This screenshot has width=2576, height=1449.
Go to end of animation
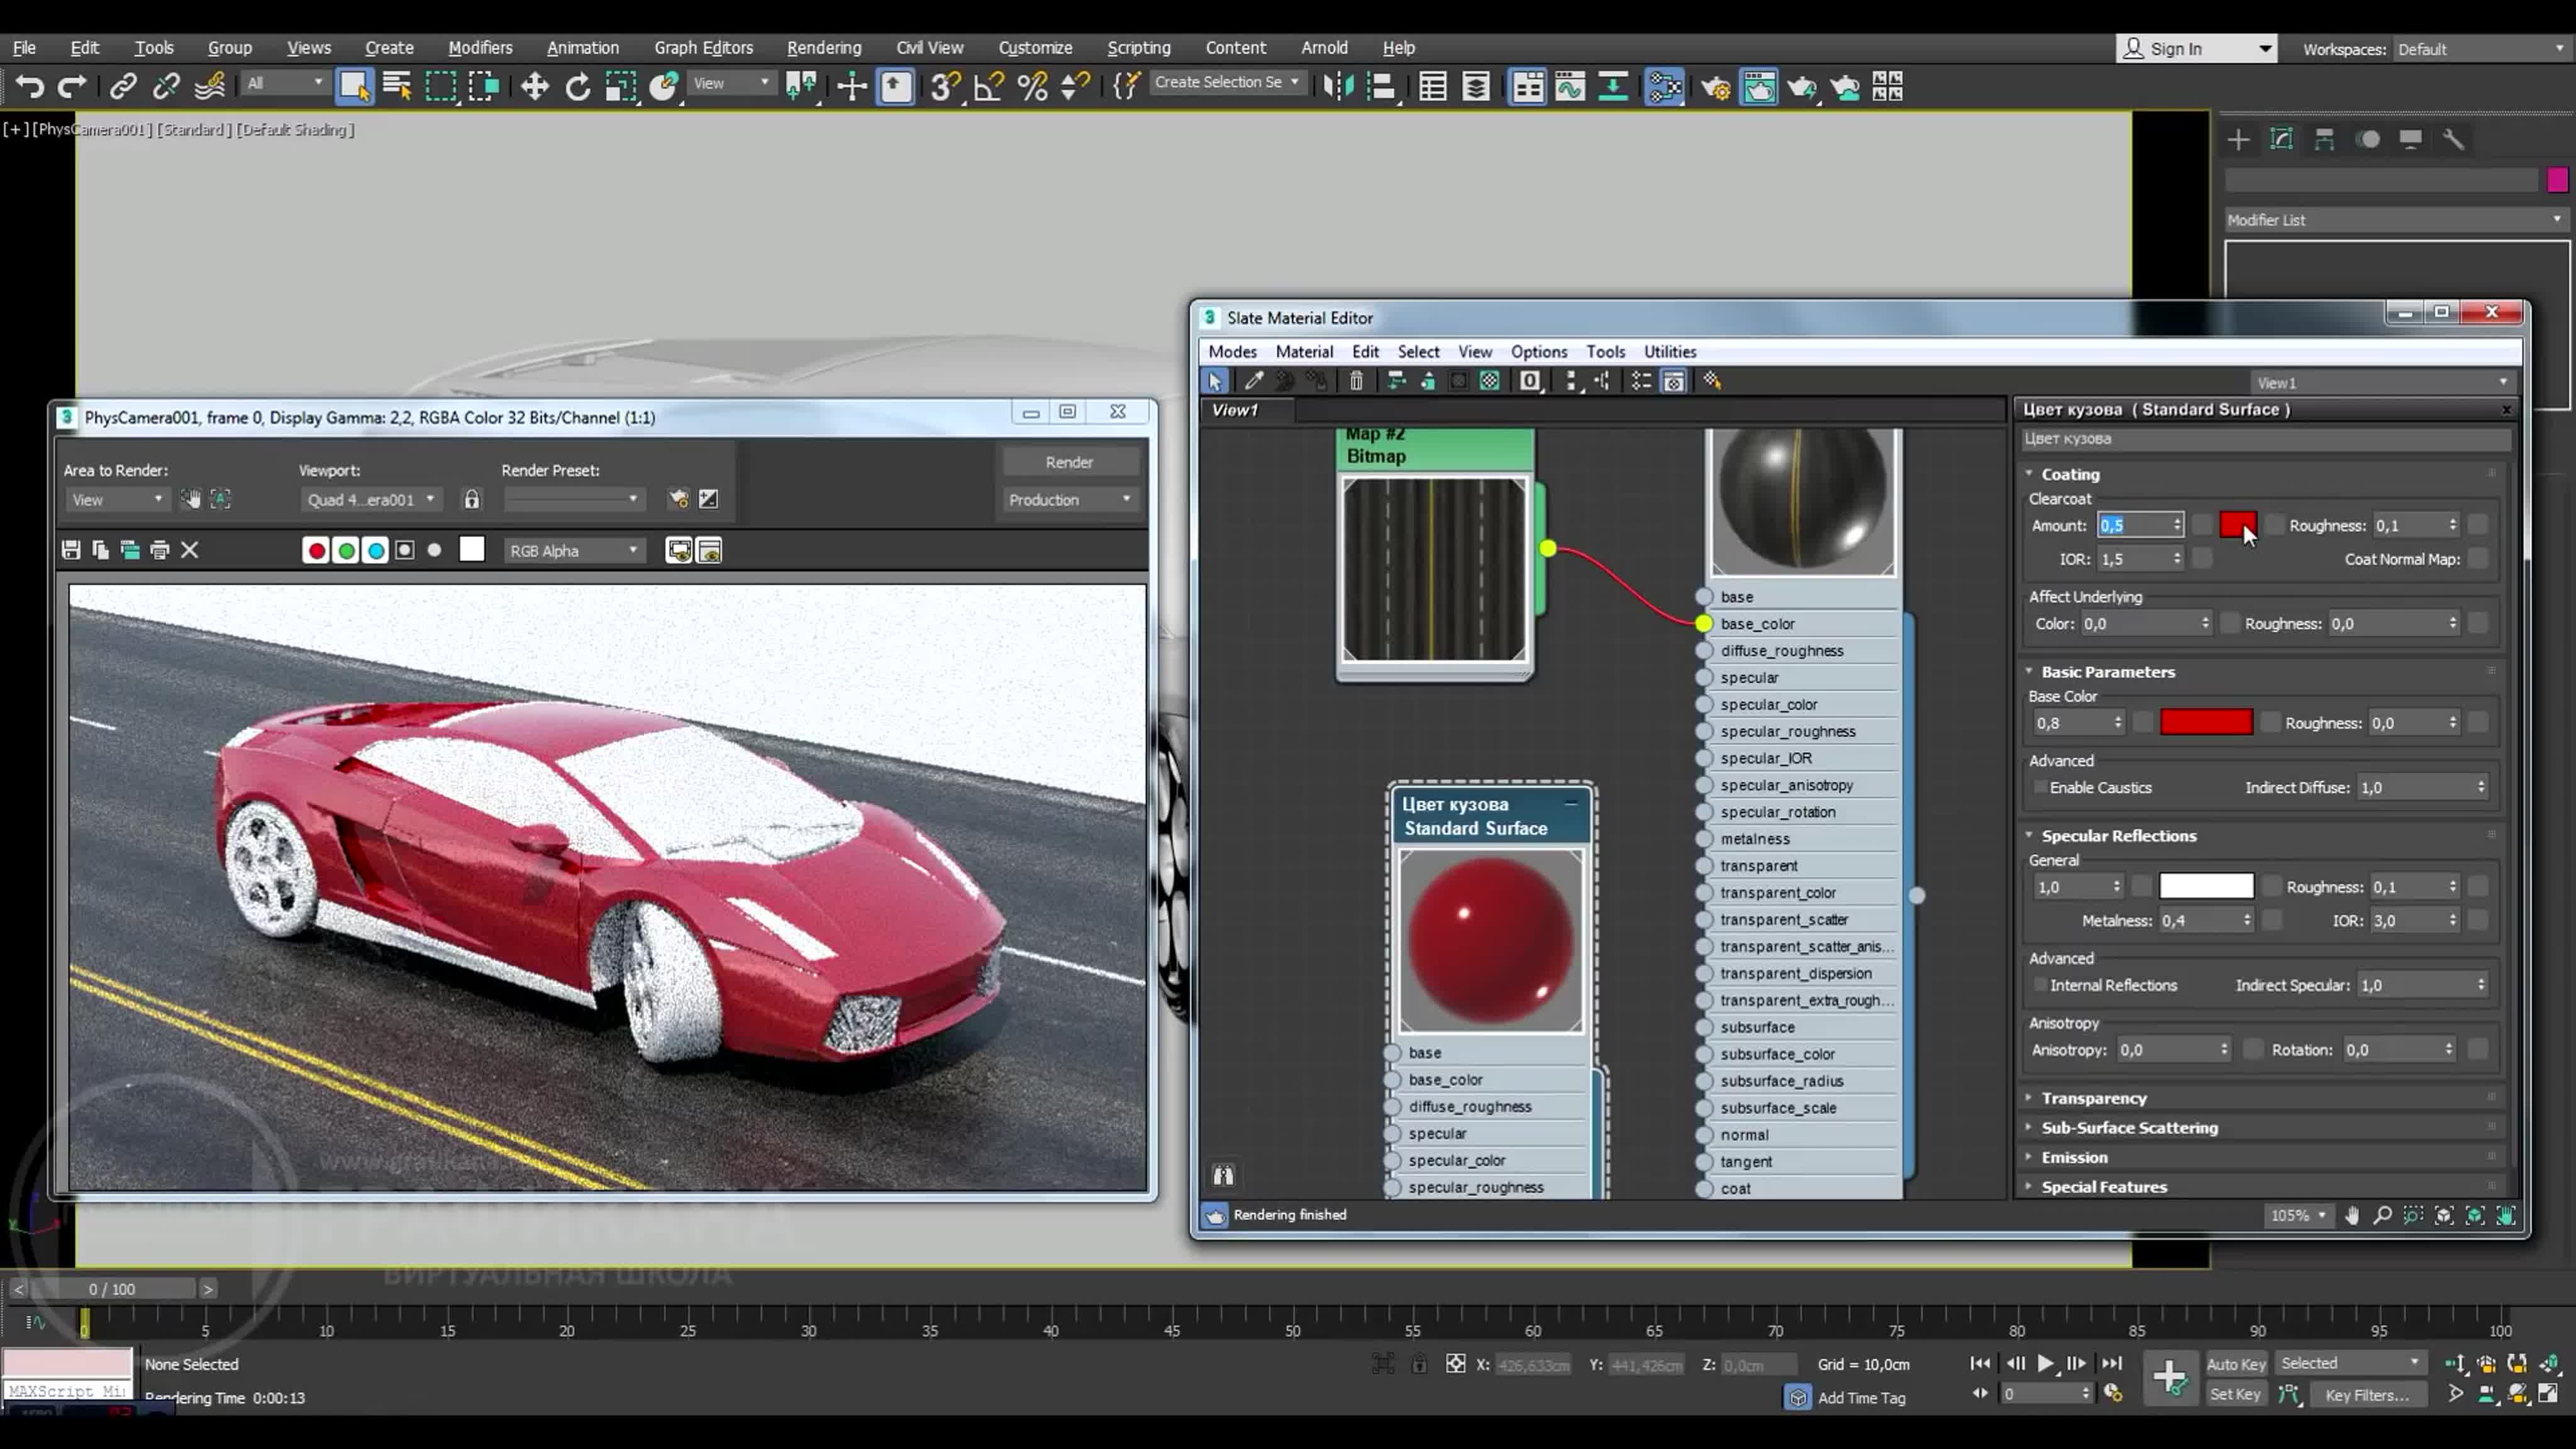point(2112,1363)
